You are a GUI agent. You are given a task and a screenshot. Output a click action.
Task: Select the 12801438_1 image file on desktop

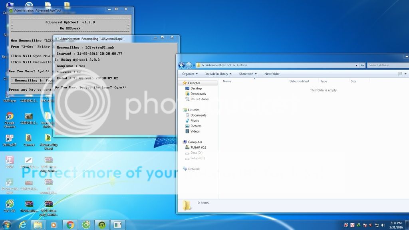pyautogui.click(x=29, y=118)
